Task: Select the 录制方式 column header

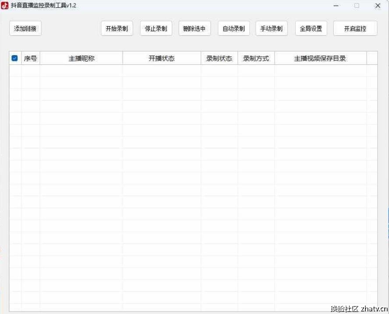Action: (256, 59)
